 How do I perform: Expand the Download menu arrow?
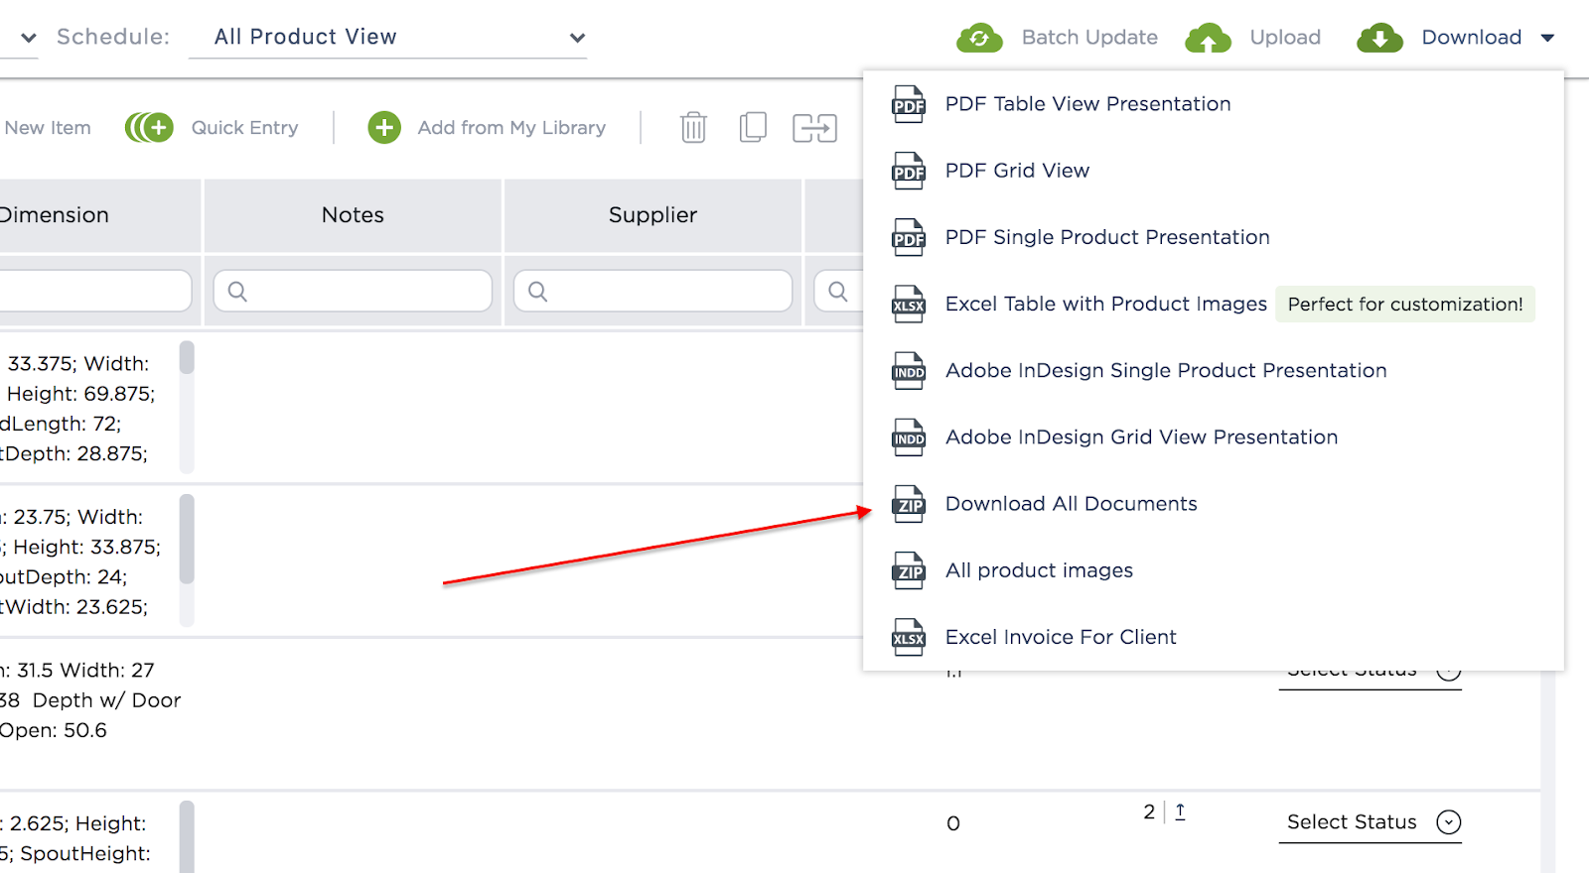(1547, 38)
